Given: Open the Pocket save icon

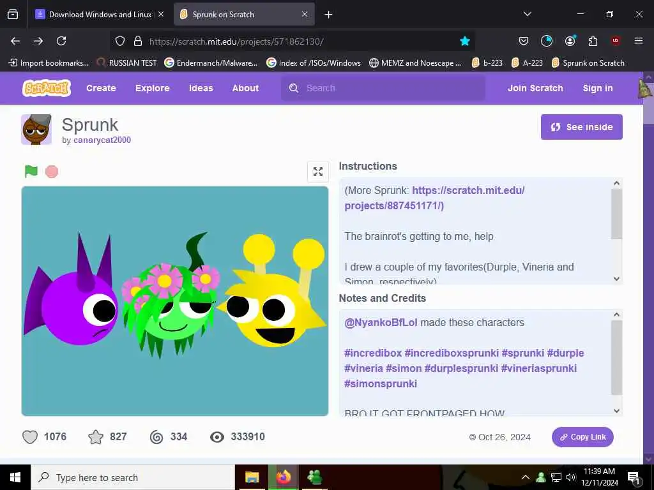Looking at the screenshot, I should point(524,41).
